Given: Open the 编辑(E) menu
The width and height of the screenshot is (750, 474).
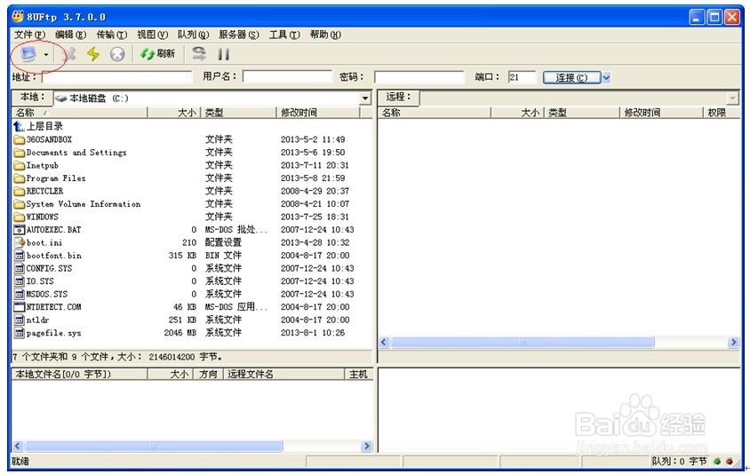Looking at the screenshot, I should click(x=70, y=35).
